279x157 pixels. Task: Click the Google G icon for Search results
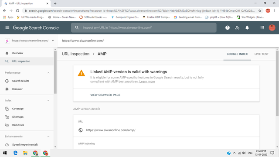tap(7, 81)
